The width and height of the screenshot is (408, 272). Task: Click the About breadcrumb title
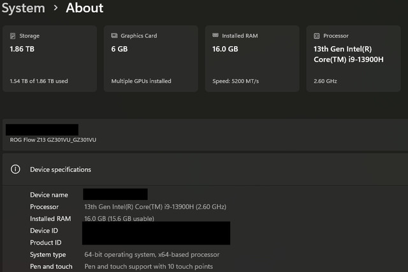pos(85,8)
